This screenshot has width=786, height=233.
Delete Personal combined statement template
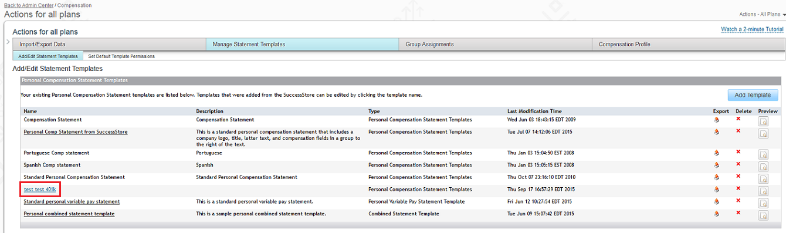738,213
